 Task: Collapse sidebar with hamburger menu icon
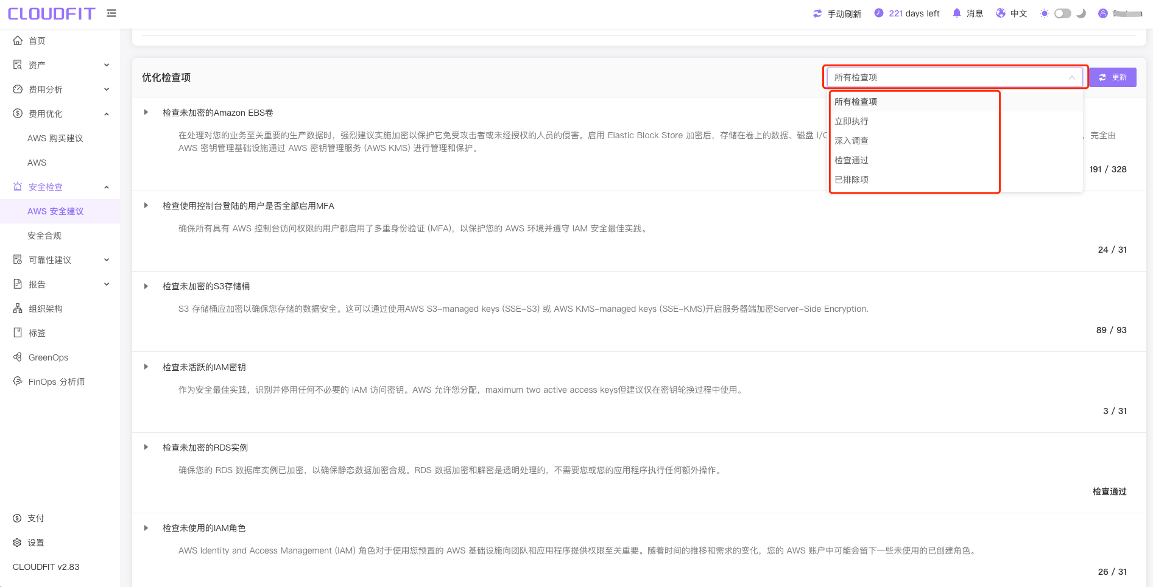coord(111,13)
